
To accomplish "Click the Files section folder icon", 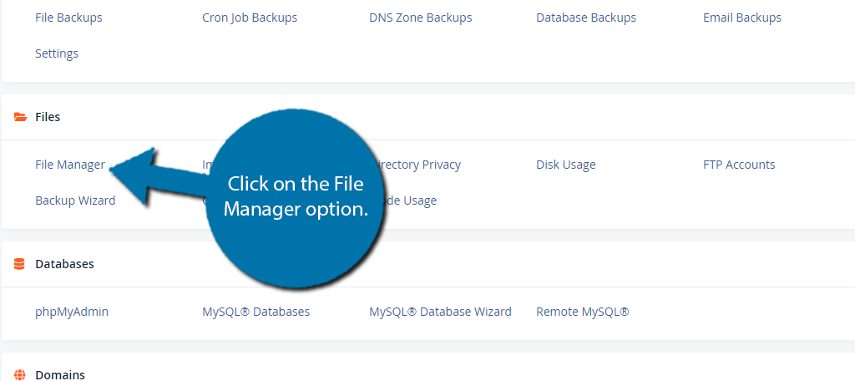I will tap(20, 117).
